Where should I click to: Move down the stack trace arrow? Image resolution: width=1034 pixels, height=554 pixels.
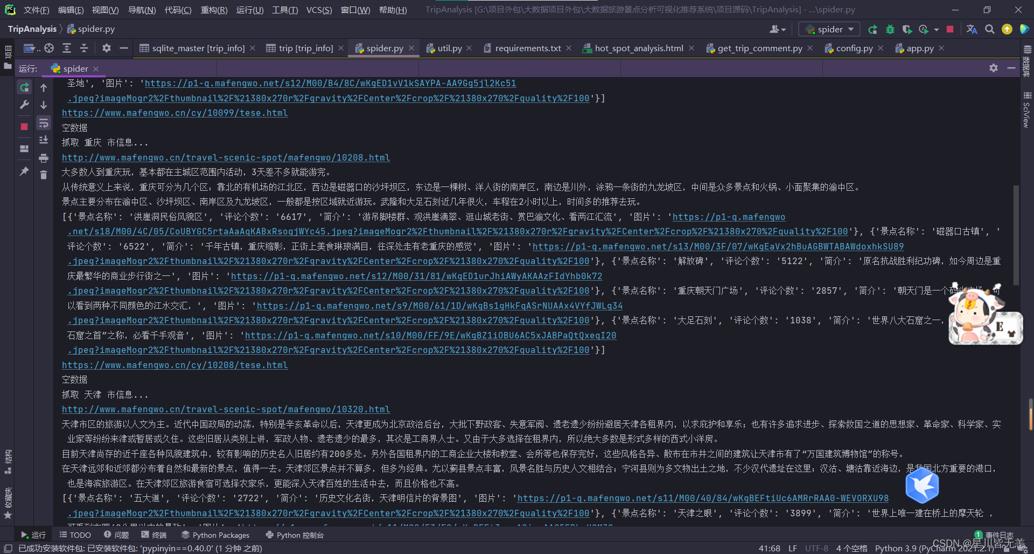pyautogui.click(x=44, y=105)
